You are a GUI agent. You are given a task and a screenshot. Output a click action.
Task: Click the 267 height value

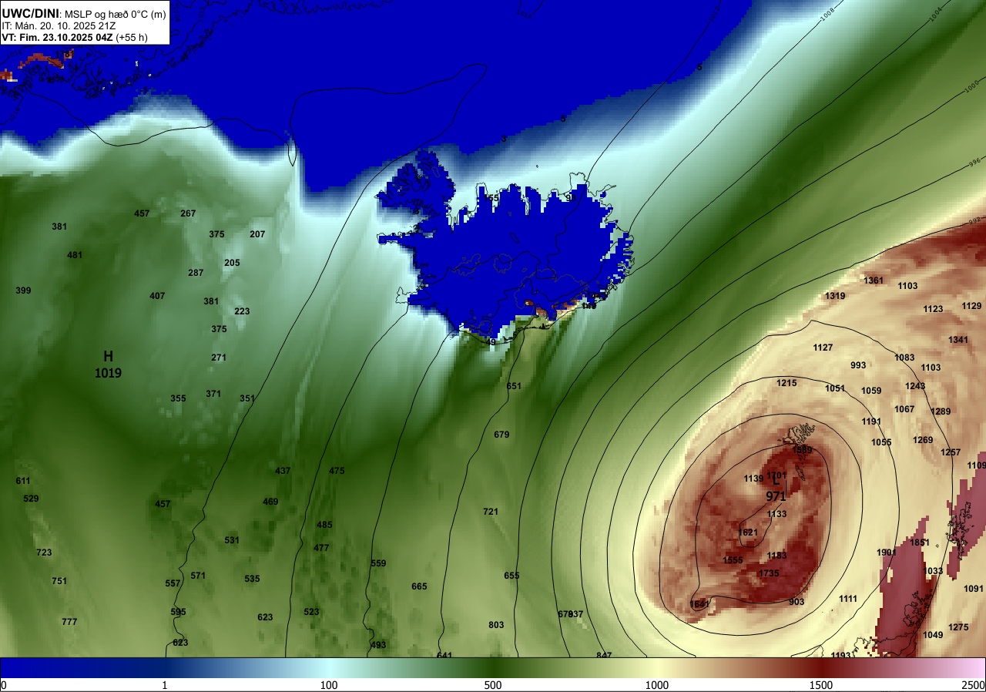[x=188, y=213]
